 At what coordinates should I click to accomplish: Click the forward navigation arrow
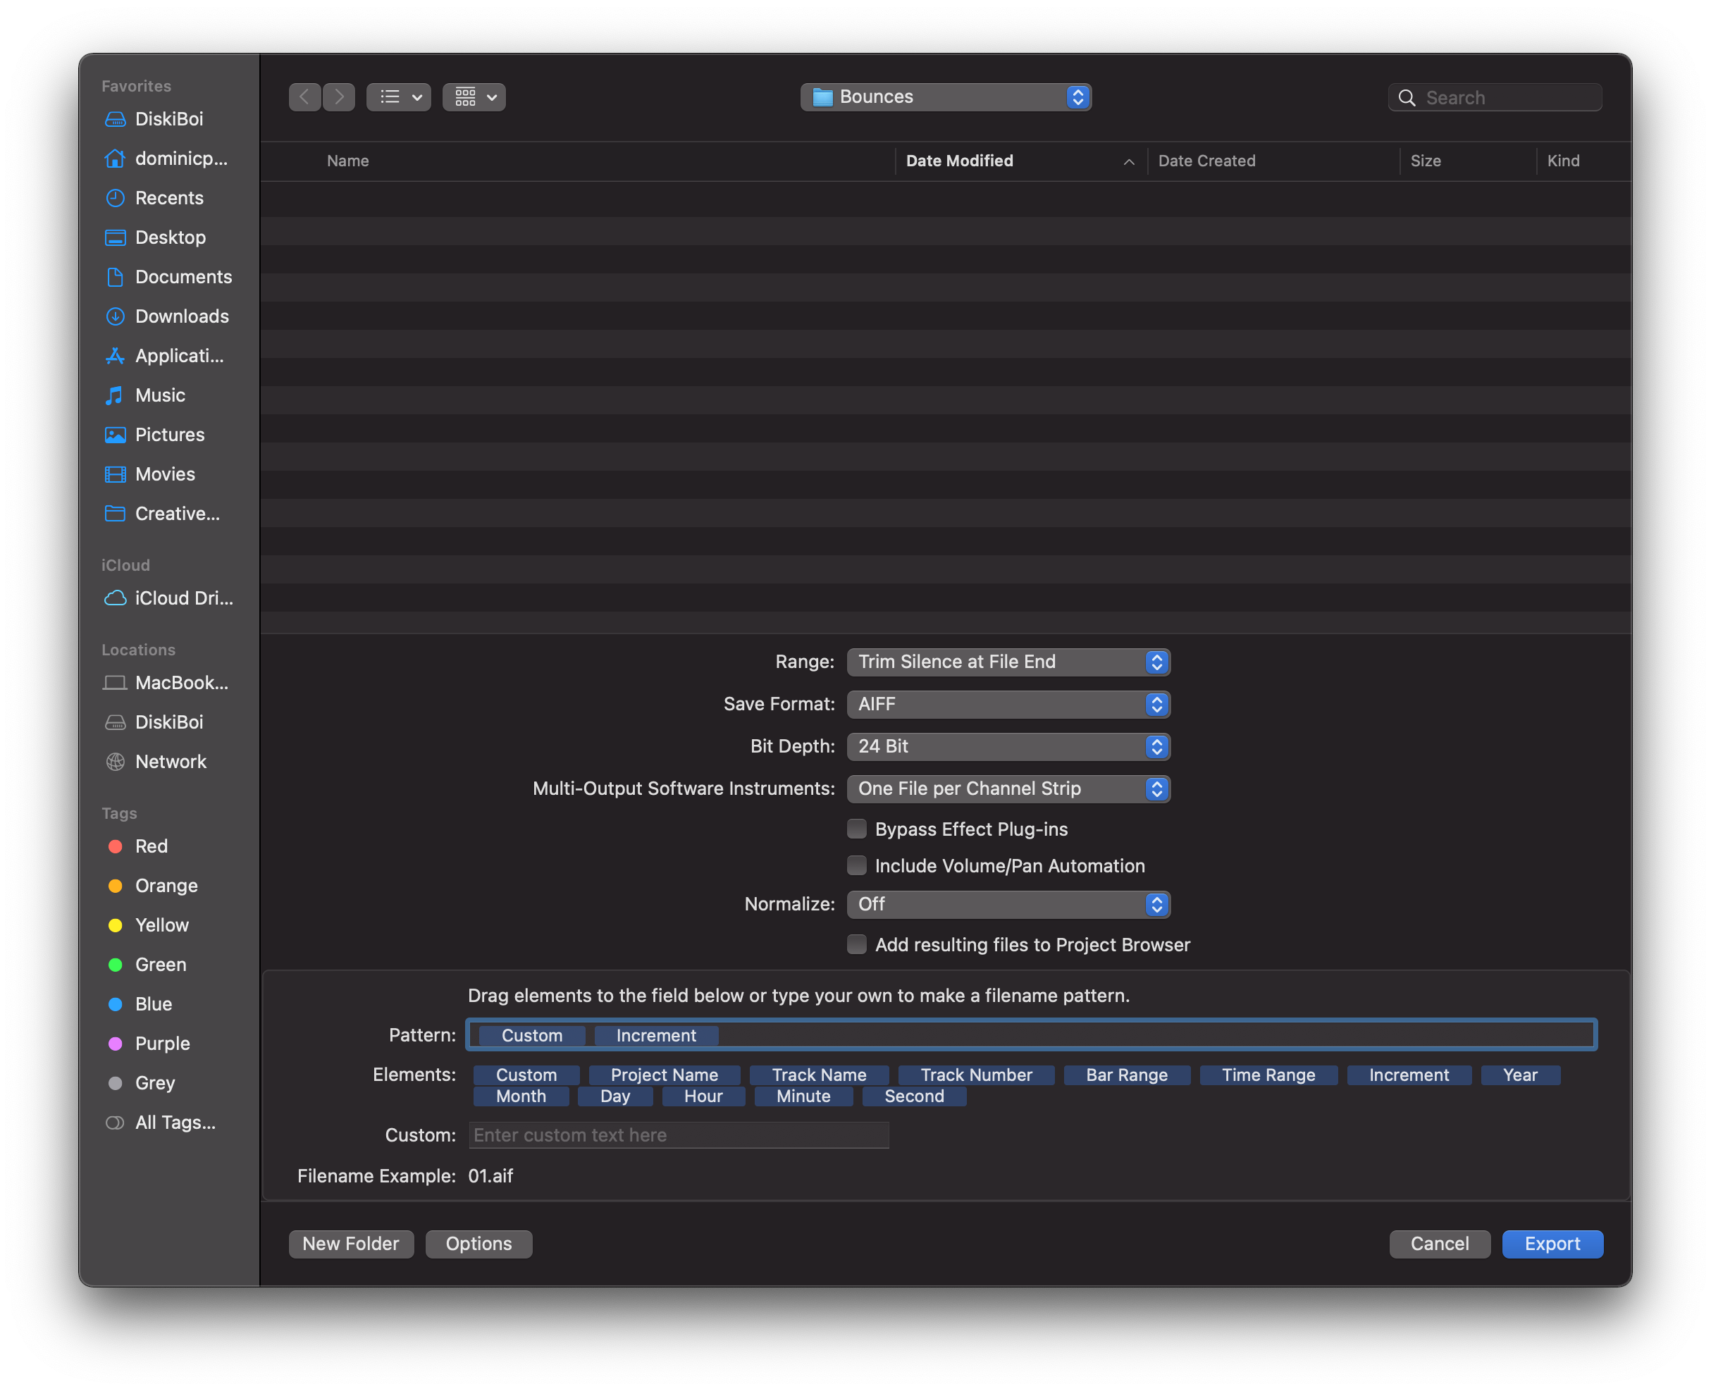coord(339,97)
